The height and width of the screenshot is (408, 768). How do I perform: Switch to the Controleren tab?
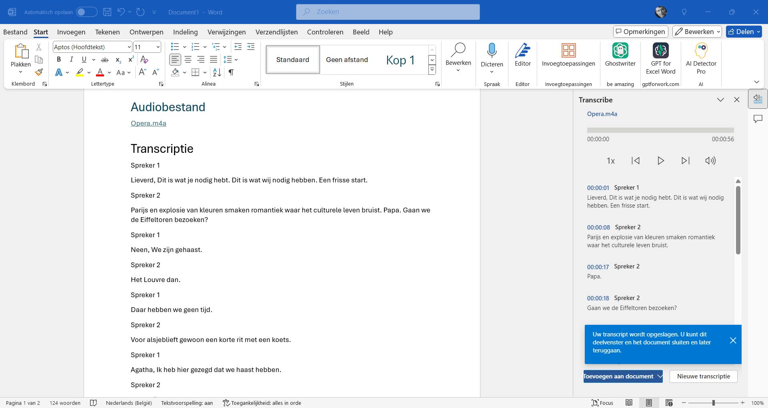coord(325,32)
